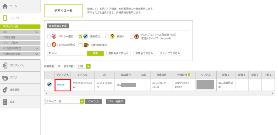
Task: Click the Profile gear icon in sidebar
Action: pyautogui.click(x=5, y=65)
